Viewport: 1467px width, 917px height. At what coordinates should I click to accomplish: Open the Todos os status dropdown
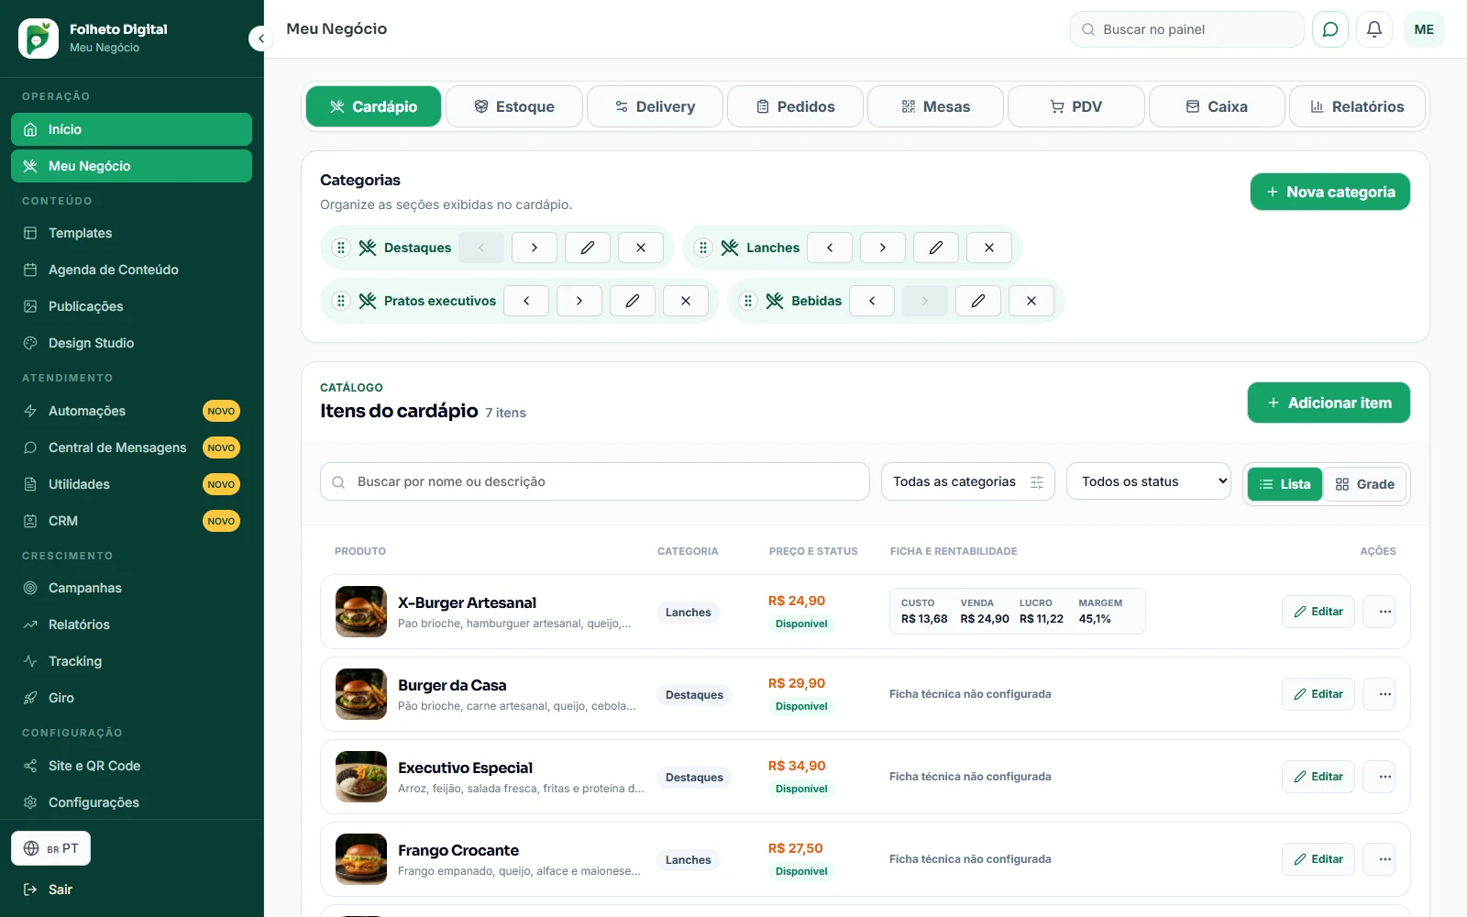click(x=1149, y=481)
